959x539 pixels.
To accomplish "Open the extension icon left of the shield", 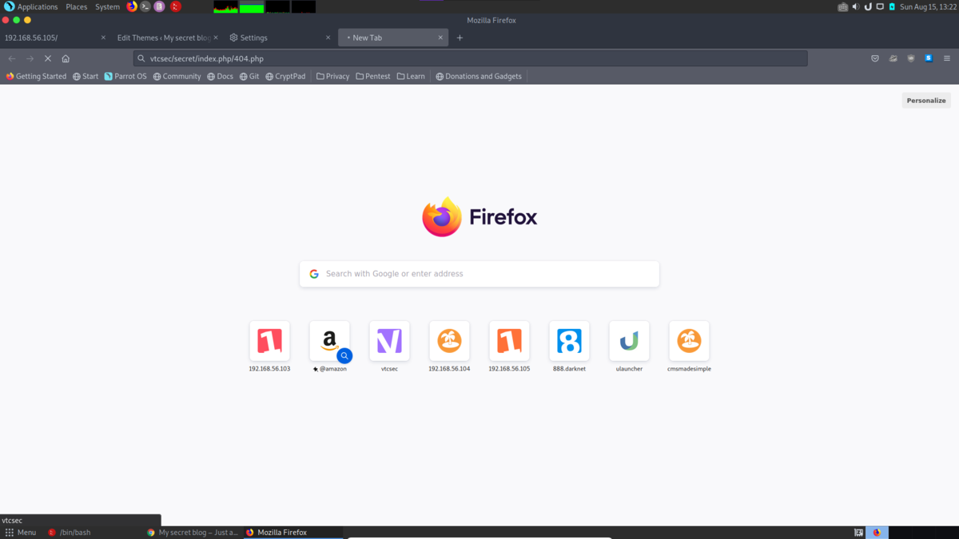I will [893, 58].
